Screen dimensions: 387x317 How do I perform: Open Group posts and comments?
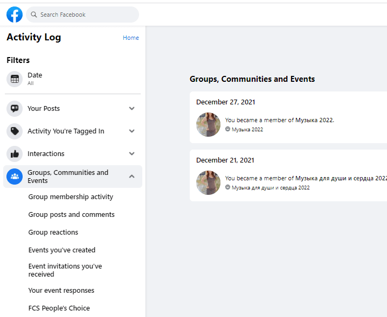click(x=71, y=215)
